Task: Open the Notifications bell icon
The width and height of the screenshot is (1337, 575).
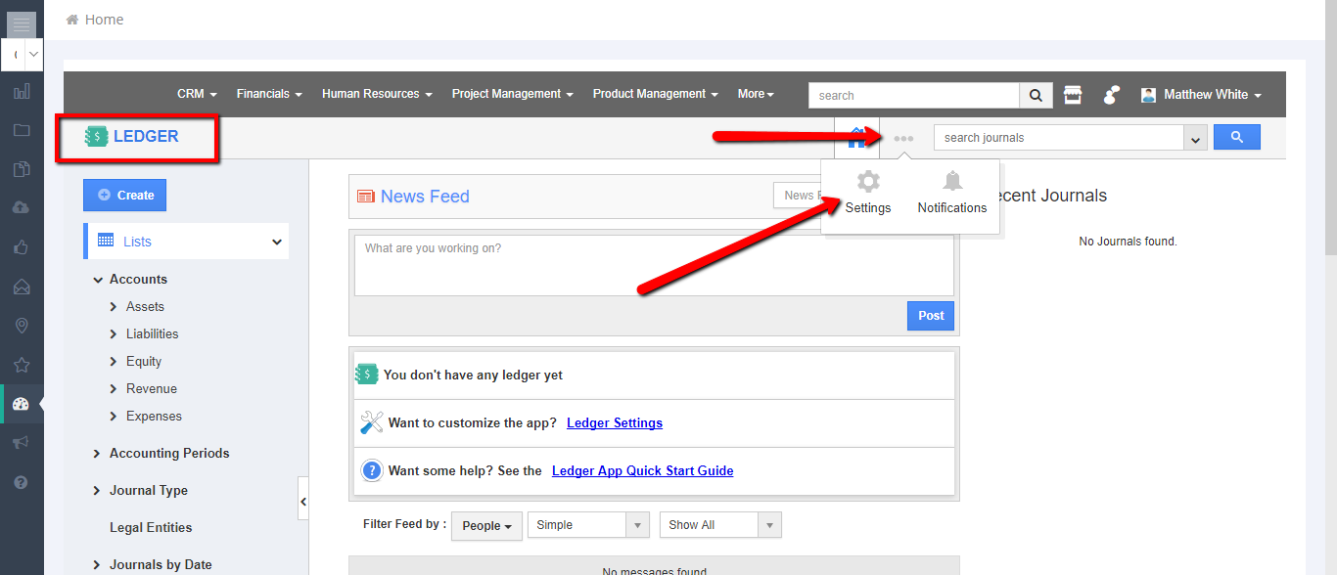Action: 951,182
